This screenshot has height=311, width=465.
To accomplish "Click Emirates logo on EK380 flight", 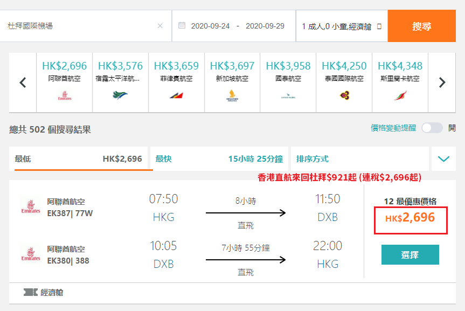I will pos(31,254).
